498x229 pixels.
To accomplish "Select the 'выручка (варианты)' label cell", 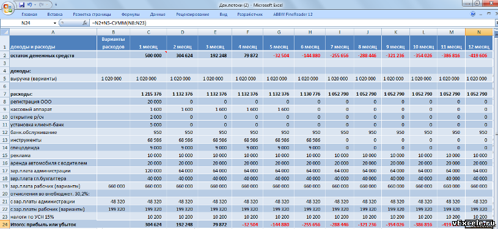I will tap(53, 79).
